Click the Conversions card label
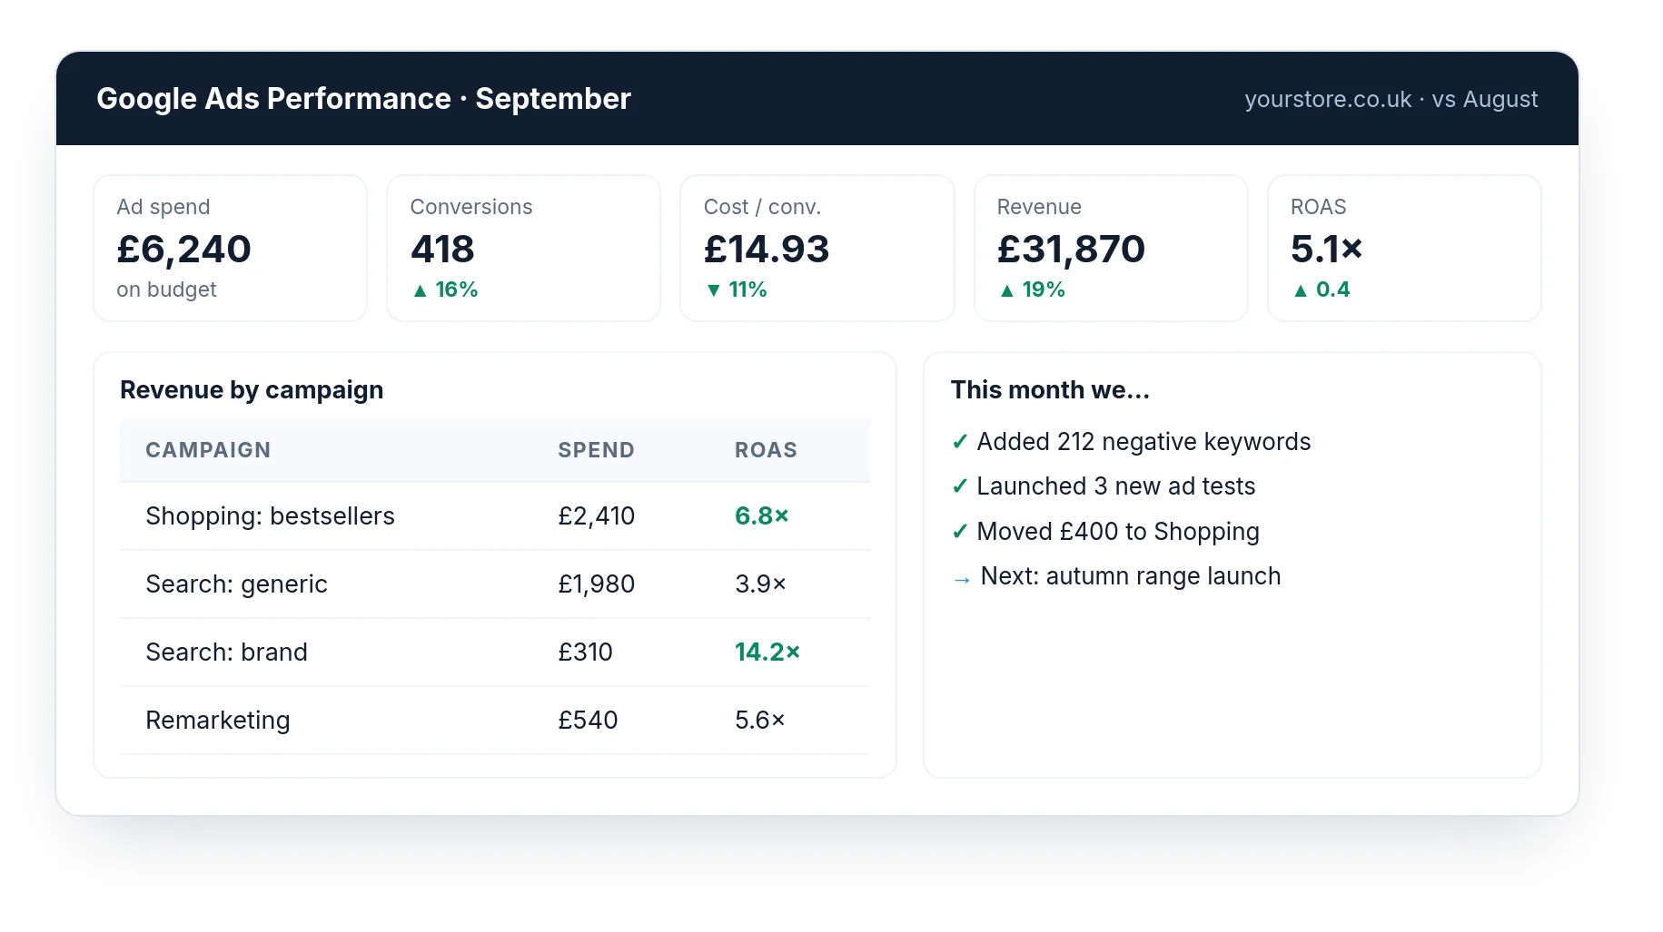Viewport: 1663px width, 932px height. pyautogui.click(x=471, y=207)
